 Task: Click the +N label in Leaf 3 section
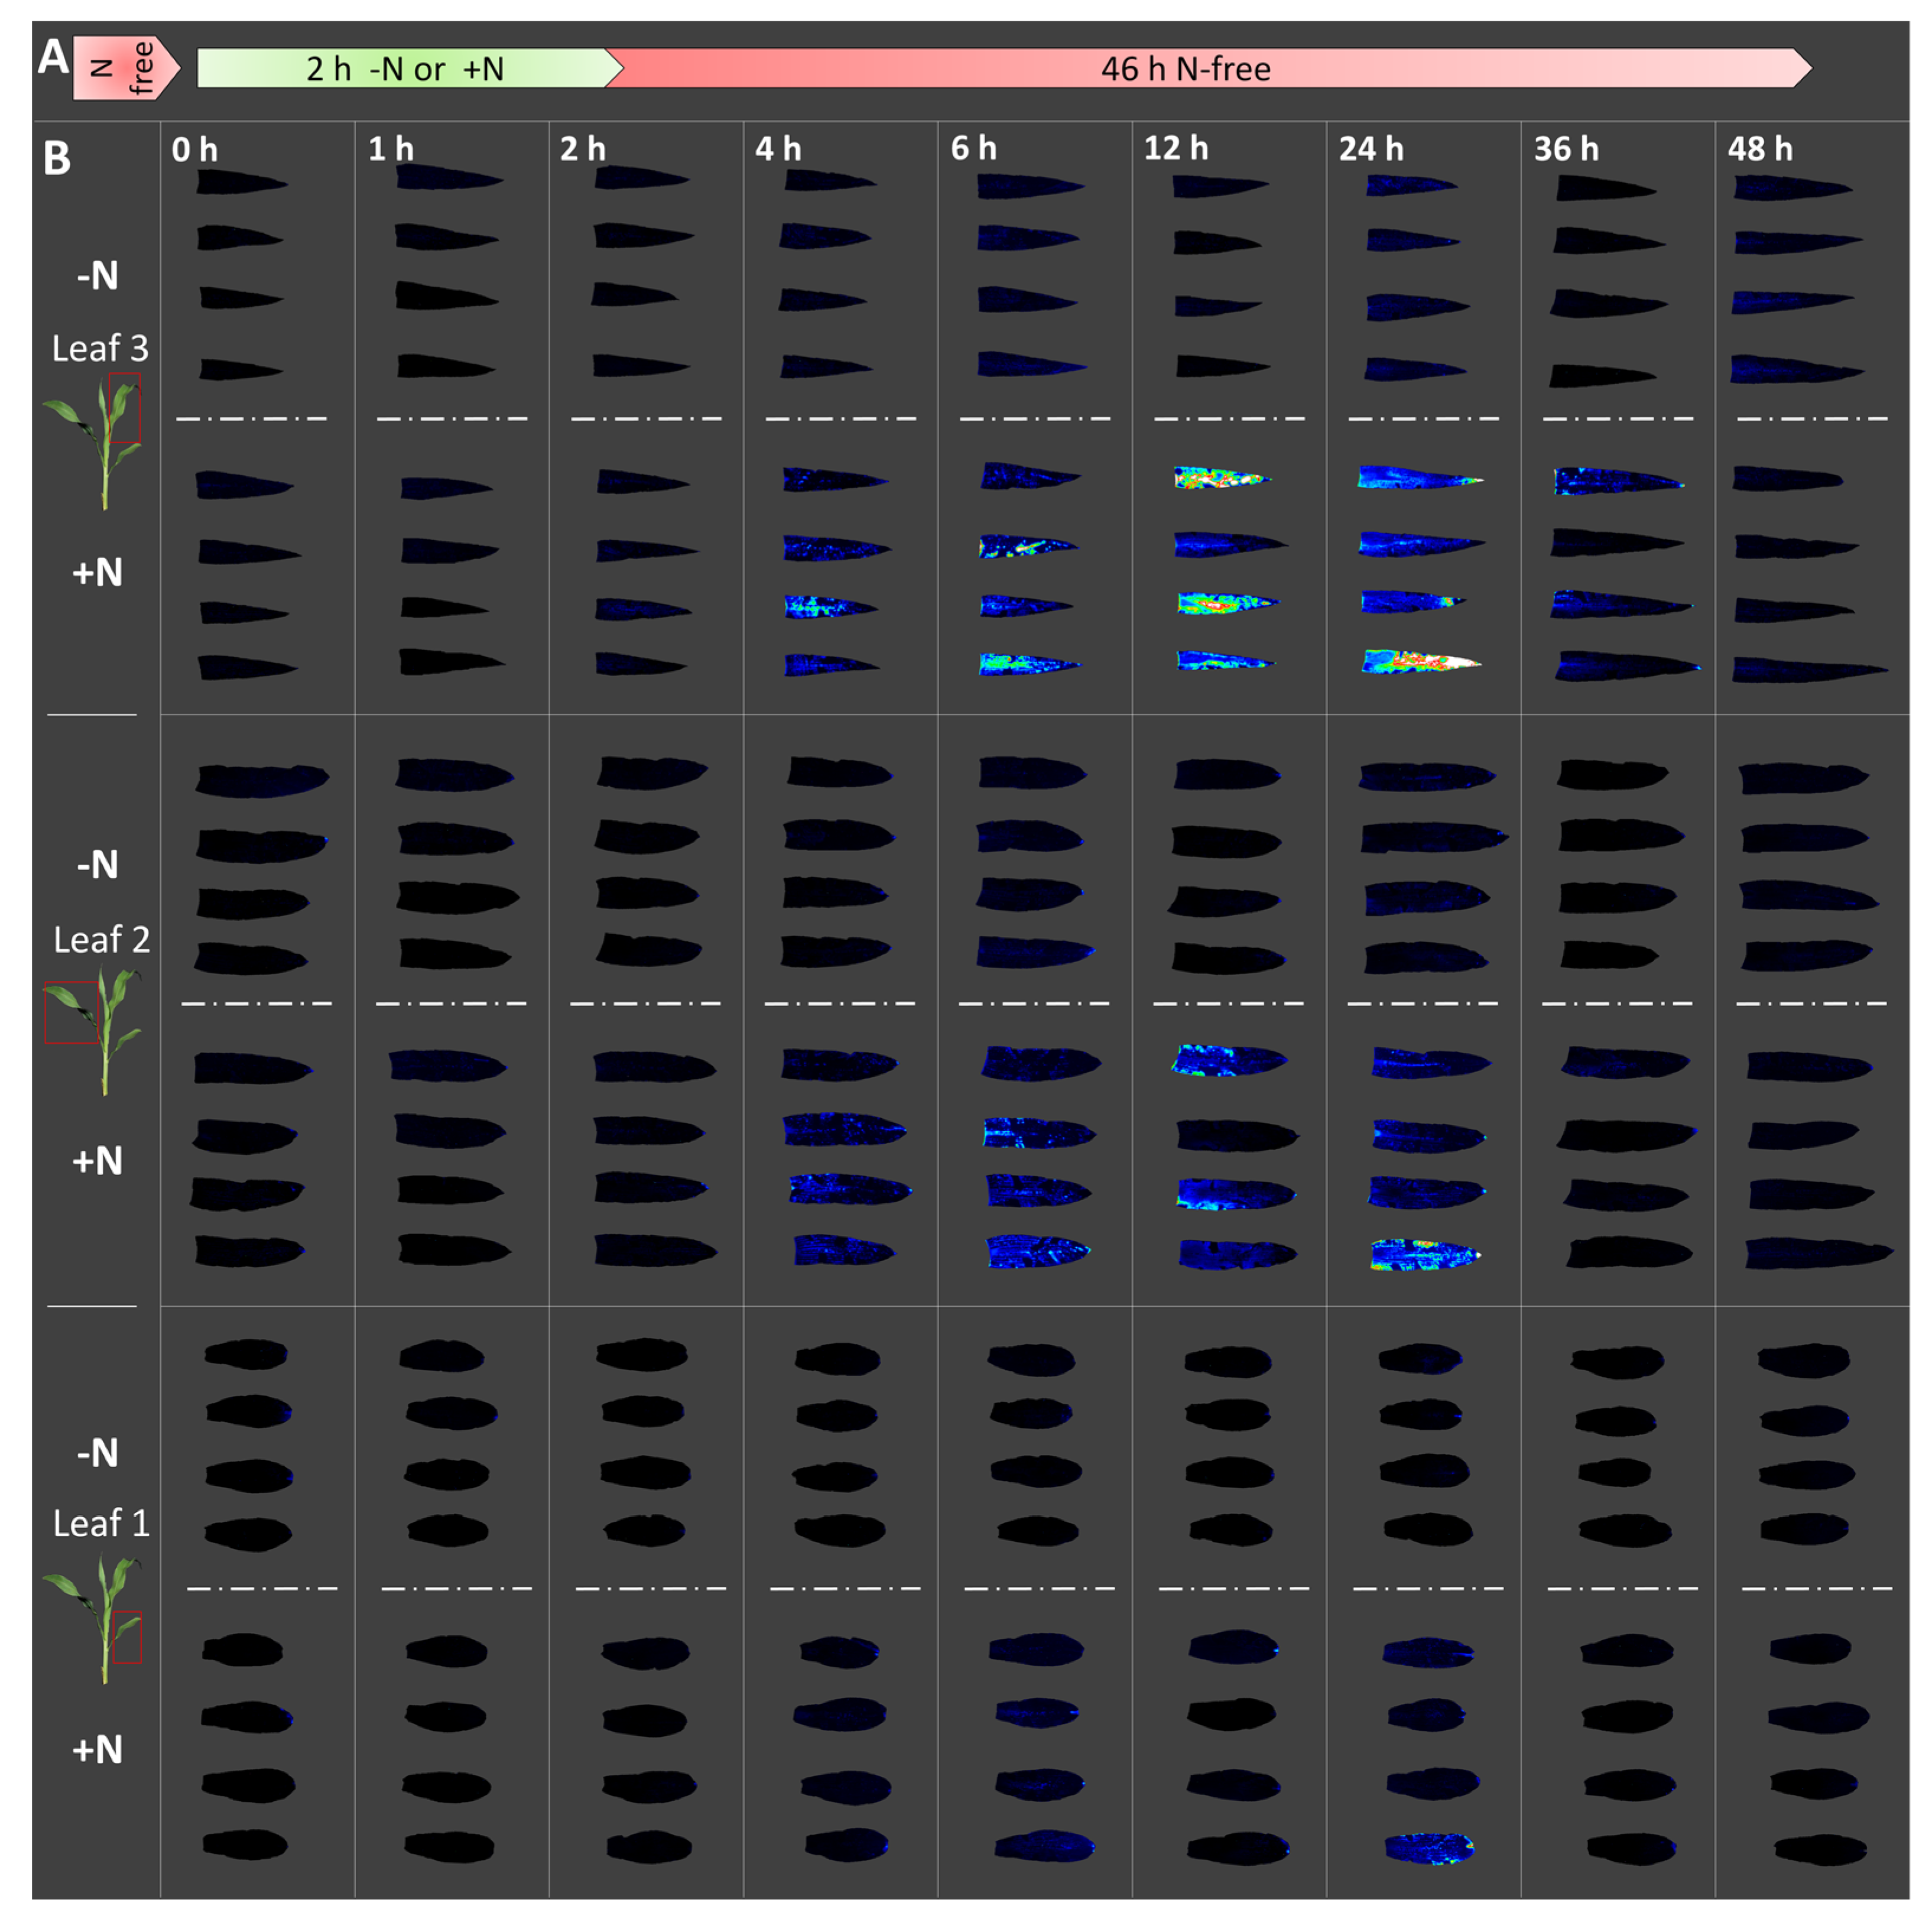97,572
